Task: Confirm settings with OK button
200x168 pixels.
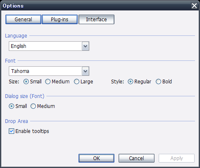Action: [96, 158]
